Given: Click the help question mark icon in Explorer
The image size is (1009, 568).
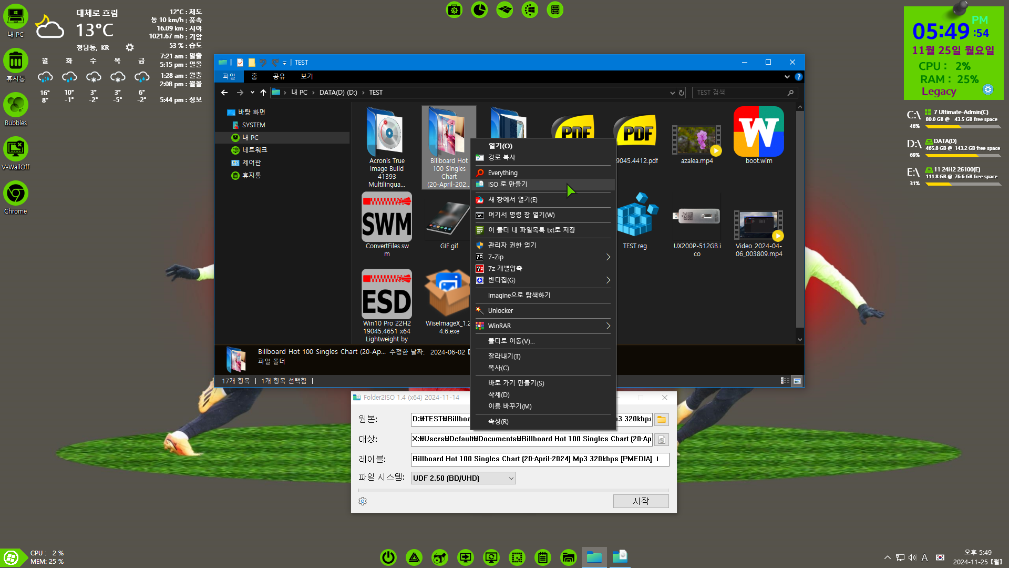Looking at the screenshot, I should click(x=799, y=77).
